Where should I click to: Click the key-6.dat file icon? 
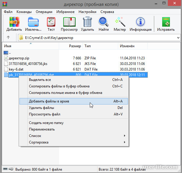[x=6, y=69]
